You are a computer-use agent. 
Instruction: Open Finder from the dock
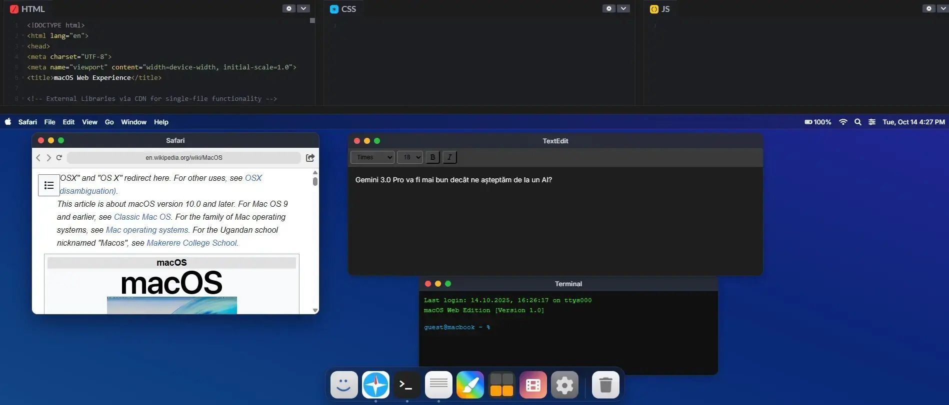344,385
